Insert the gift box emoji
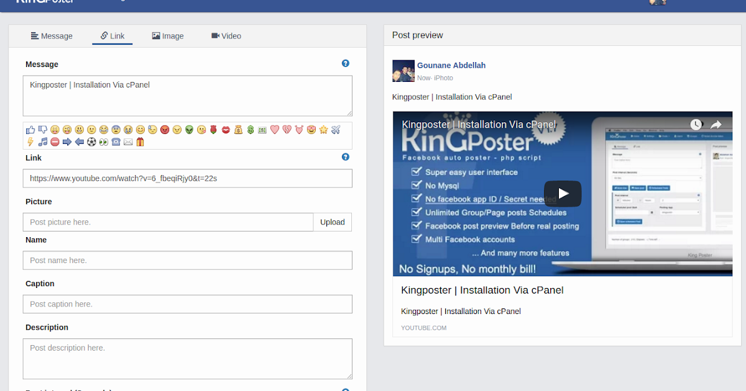Viewport: 746px width, 391px height. click(x=140, y=142)
